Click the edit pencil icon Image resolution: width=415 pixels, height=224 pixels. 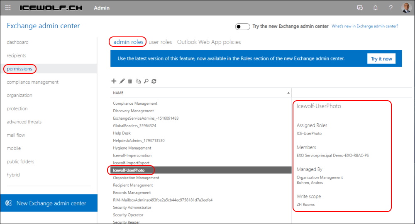(122, 81)
